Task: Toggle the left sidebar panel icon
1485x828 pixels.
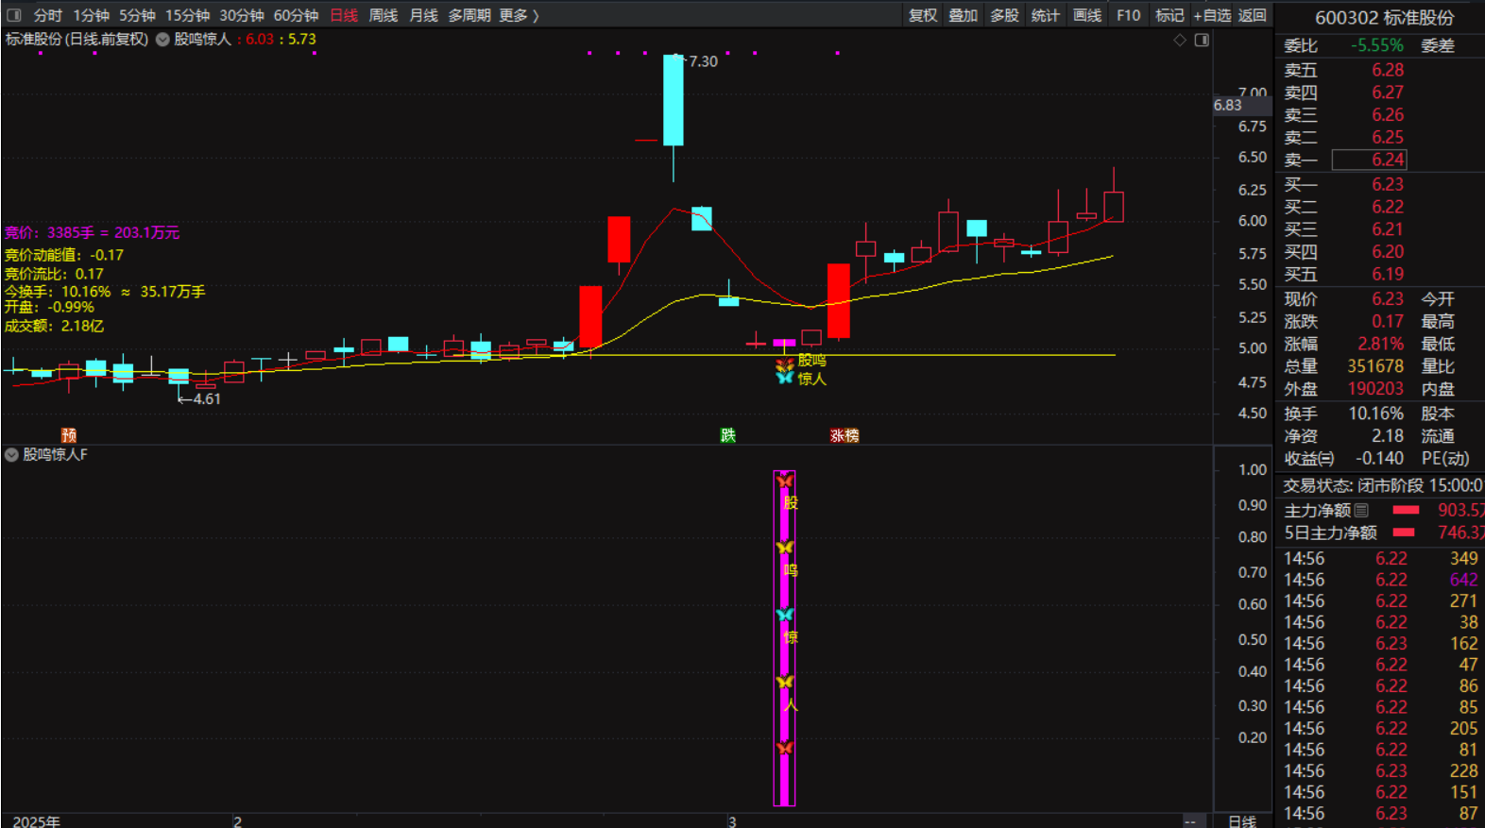Action: point(14,15)
